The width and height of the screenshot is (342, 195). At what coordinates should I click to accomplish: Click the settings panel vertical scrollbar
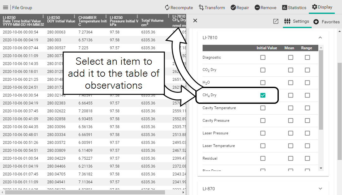pos(339,111)
